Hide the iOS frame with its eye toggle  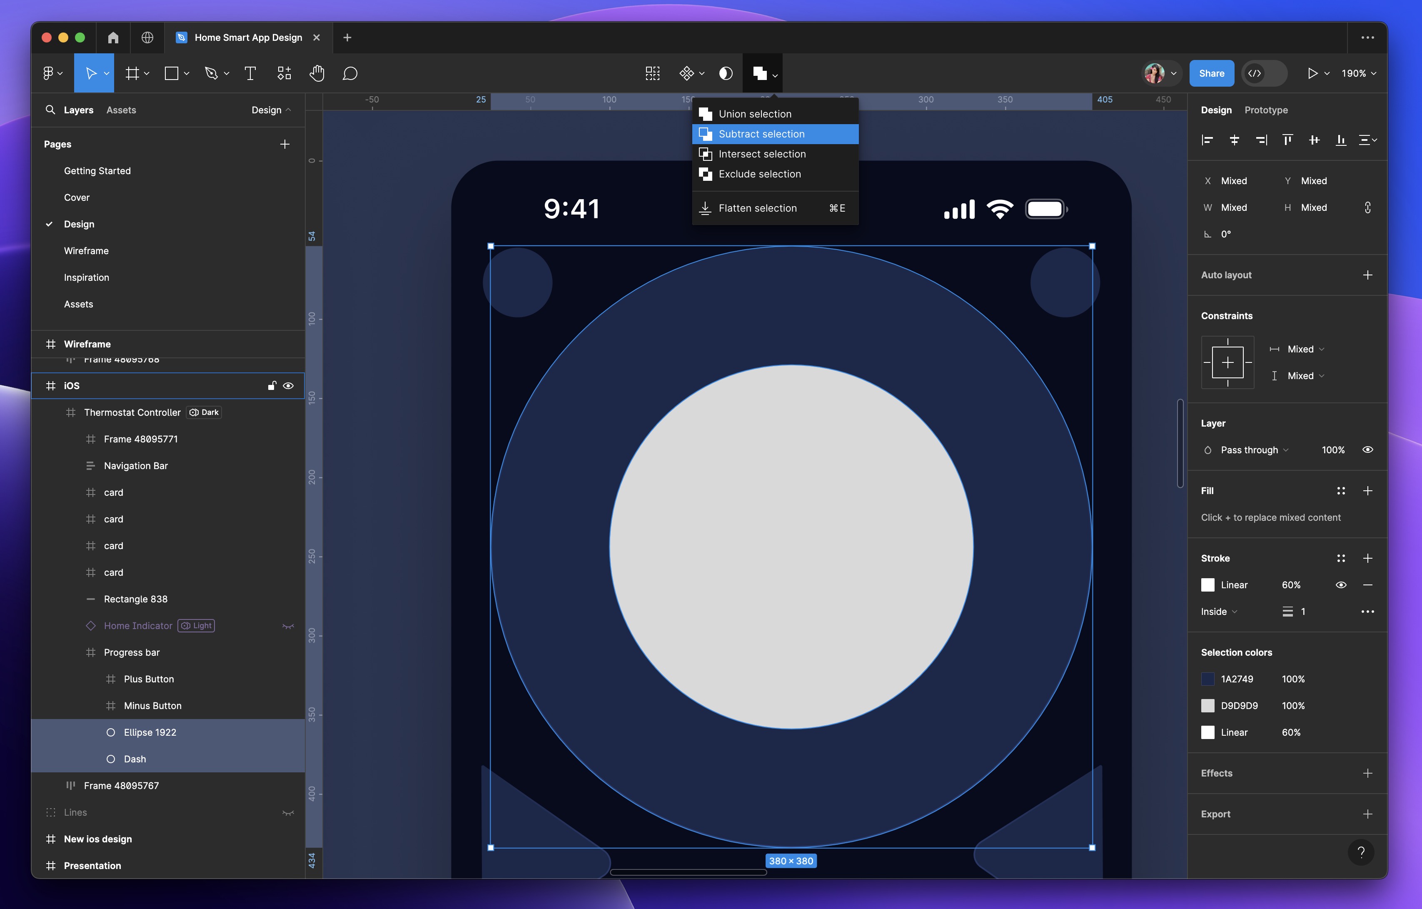(x=288, y=385)
